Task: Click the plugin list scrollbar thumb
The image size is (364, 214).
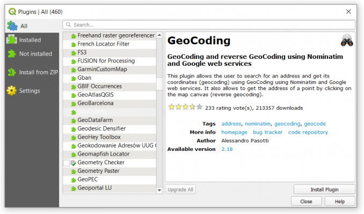Action: pyautogui.click(x=159, y=84)
